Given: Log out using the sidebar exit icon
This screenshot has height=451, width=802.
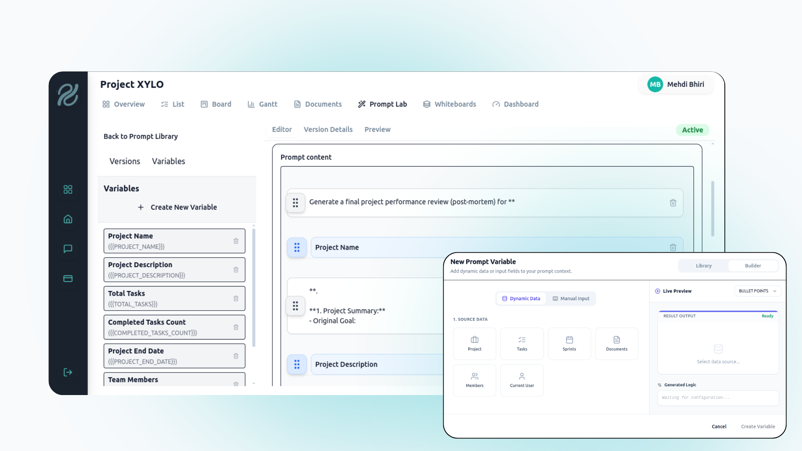Looking at the screenshot, I should click(x=68, y=372).
